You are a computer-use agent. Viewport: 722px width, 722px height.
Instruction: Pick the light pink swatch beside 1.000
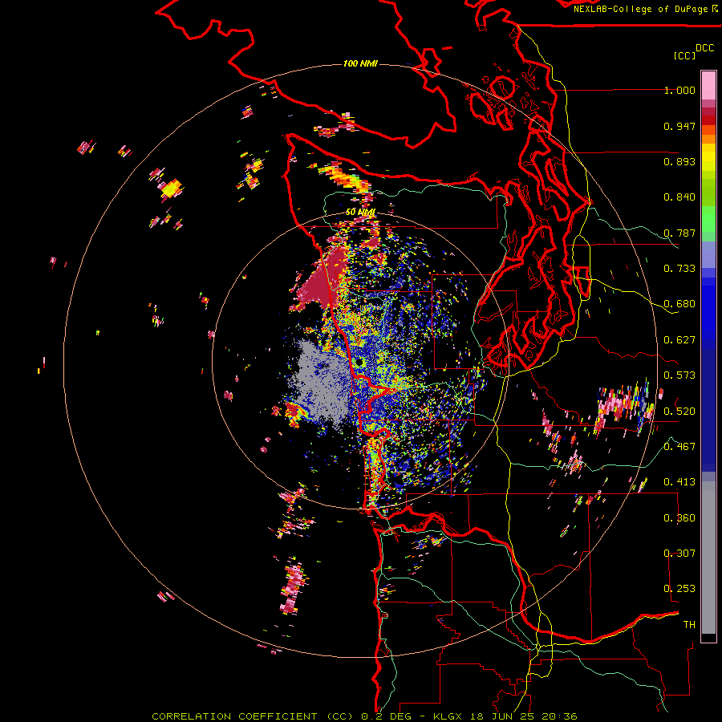click(708, 86)
